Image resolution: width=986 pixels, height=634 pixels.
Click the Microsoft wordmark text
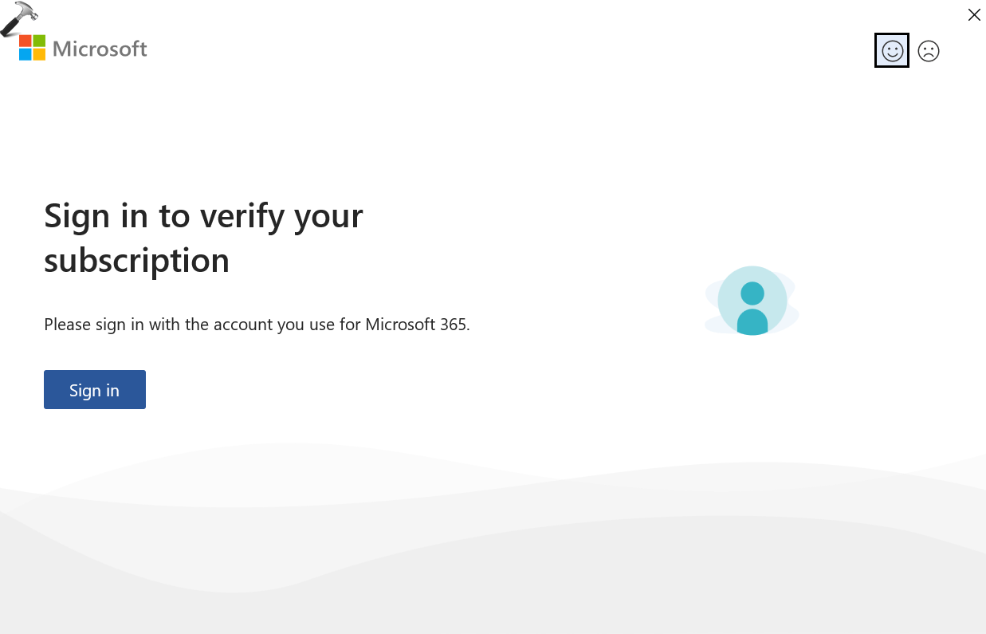click(100, 49)
